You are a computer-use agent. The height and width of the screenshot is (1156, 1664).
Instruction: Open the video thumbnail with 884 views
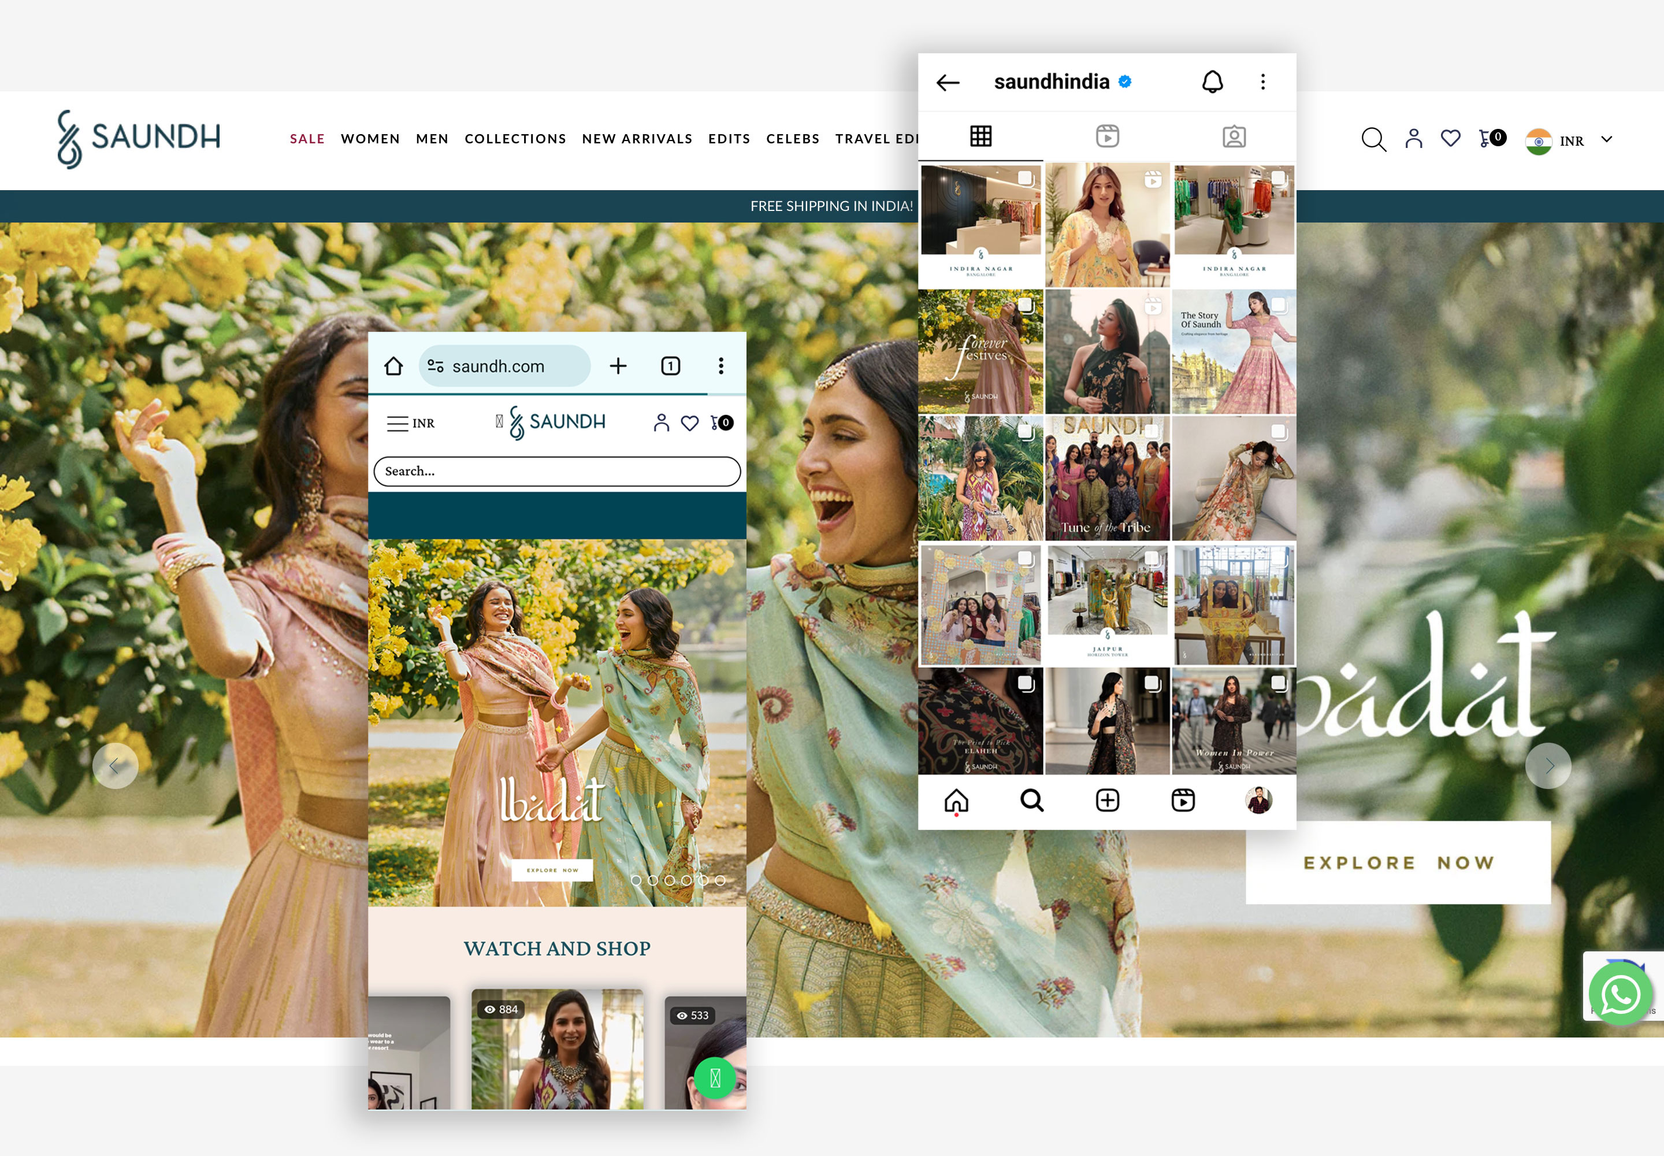click(557, 1050)
